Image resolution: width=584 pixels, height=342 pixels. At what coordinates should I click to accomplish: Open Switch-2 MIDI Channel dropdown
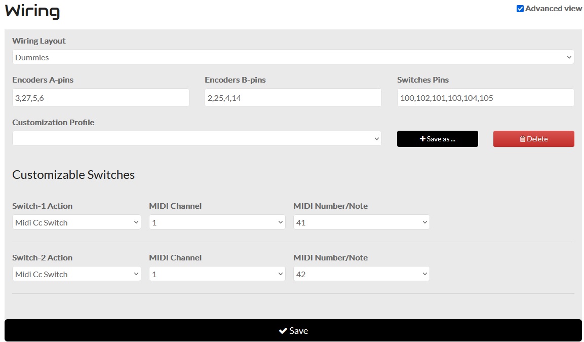(x=217, y=274)
